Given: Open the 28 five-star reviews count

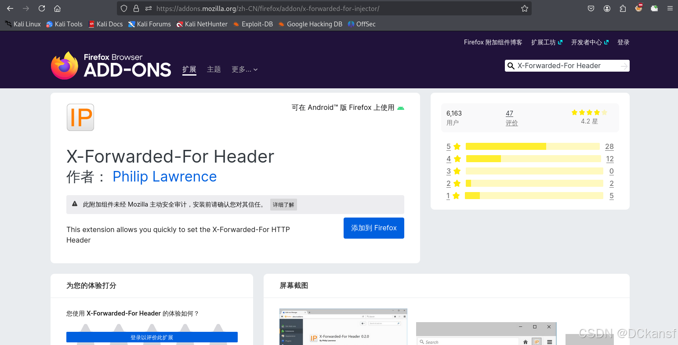Looking at the screenshot, I should [609, 146].
